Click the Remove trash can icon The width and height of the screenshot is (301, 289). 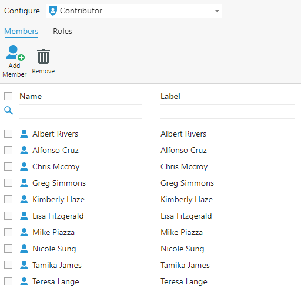44,56
